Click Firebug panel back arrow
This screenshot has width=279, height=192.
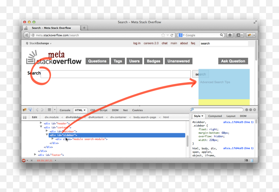click(37, 110)
